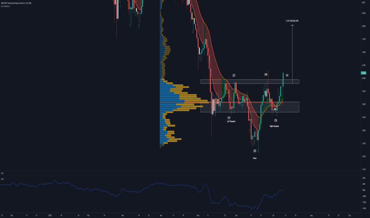Click the -140M OBV axis label

[364, 208]
